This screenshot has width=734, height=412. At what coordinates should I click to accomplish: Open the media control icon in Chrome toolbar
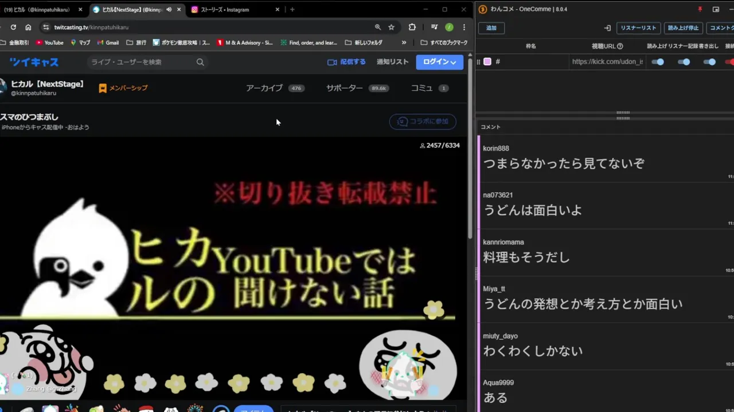coord(434,27)
